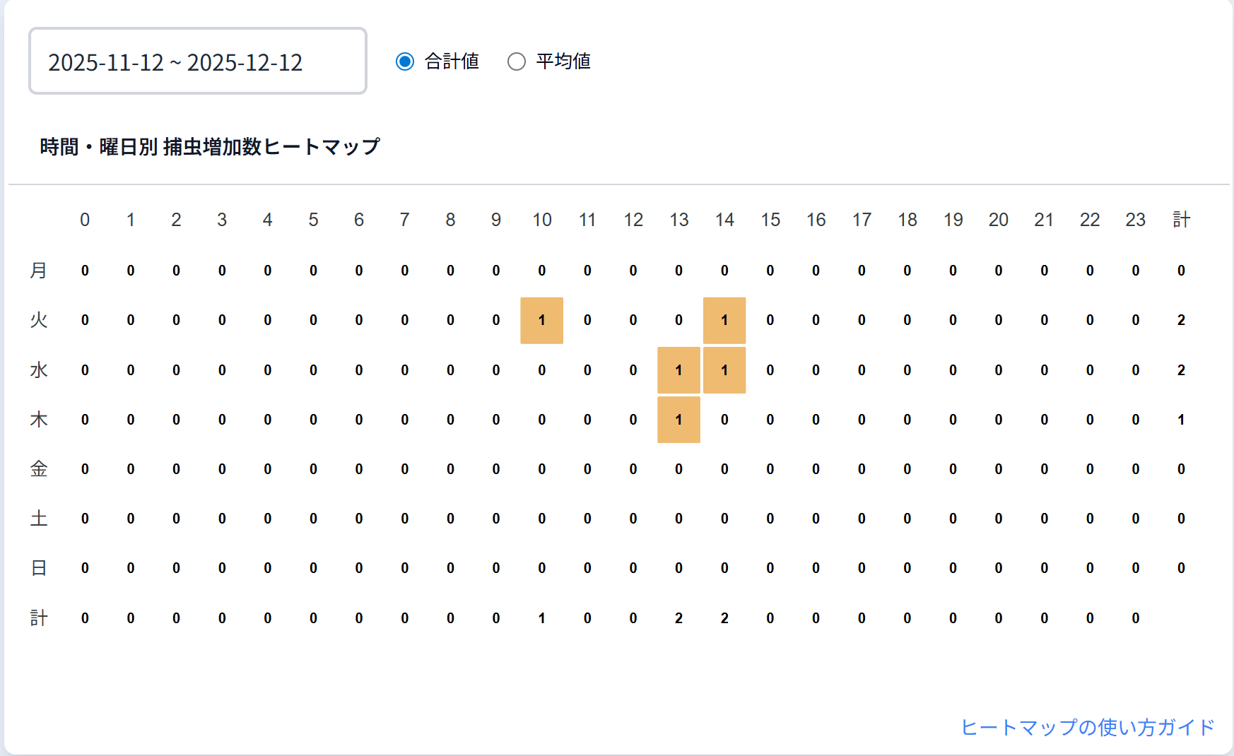Click the bottom 計 row value under hour 13
This screenshot has width=1234, height=756.
pos(678,618)
